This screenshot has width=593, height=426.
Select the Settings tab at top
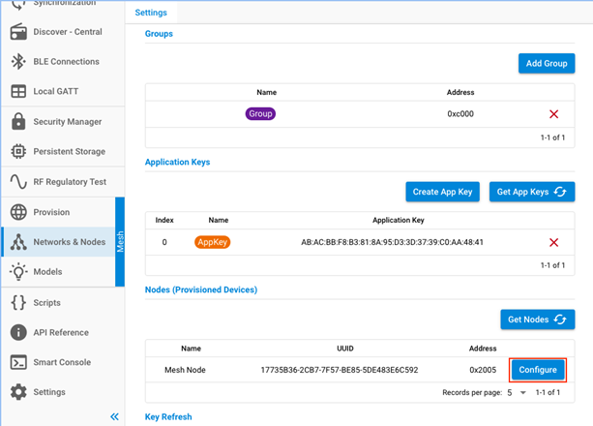pos(151,13)
